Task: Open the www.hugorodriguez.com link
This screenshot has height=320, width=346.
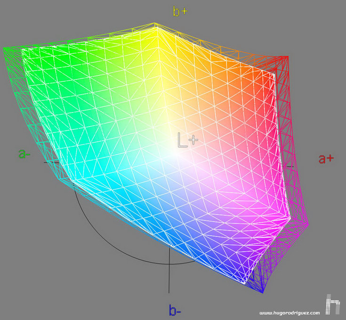Action: [x=290, y=313]
